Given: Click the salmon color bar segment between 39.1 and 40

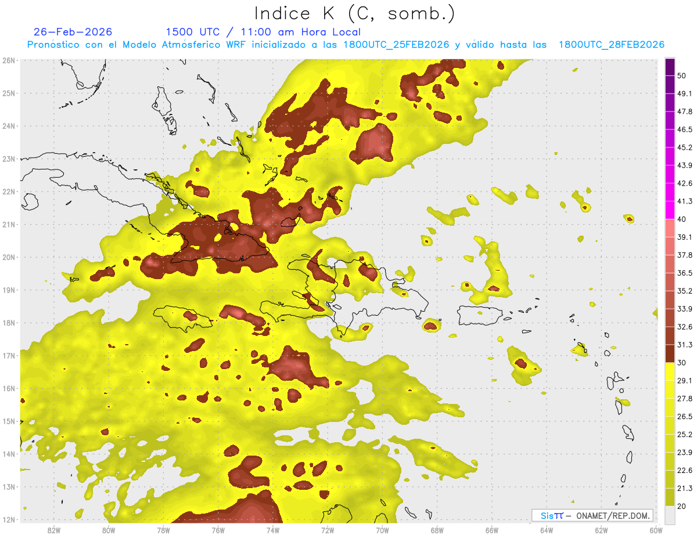Looking at the screenshot, I should coord(670,228).
